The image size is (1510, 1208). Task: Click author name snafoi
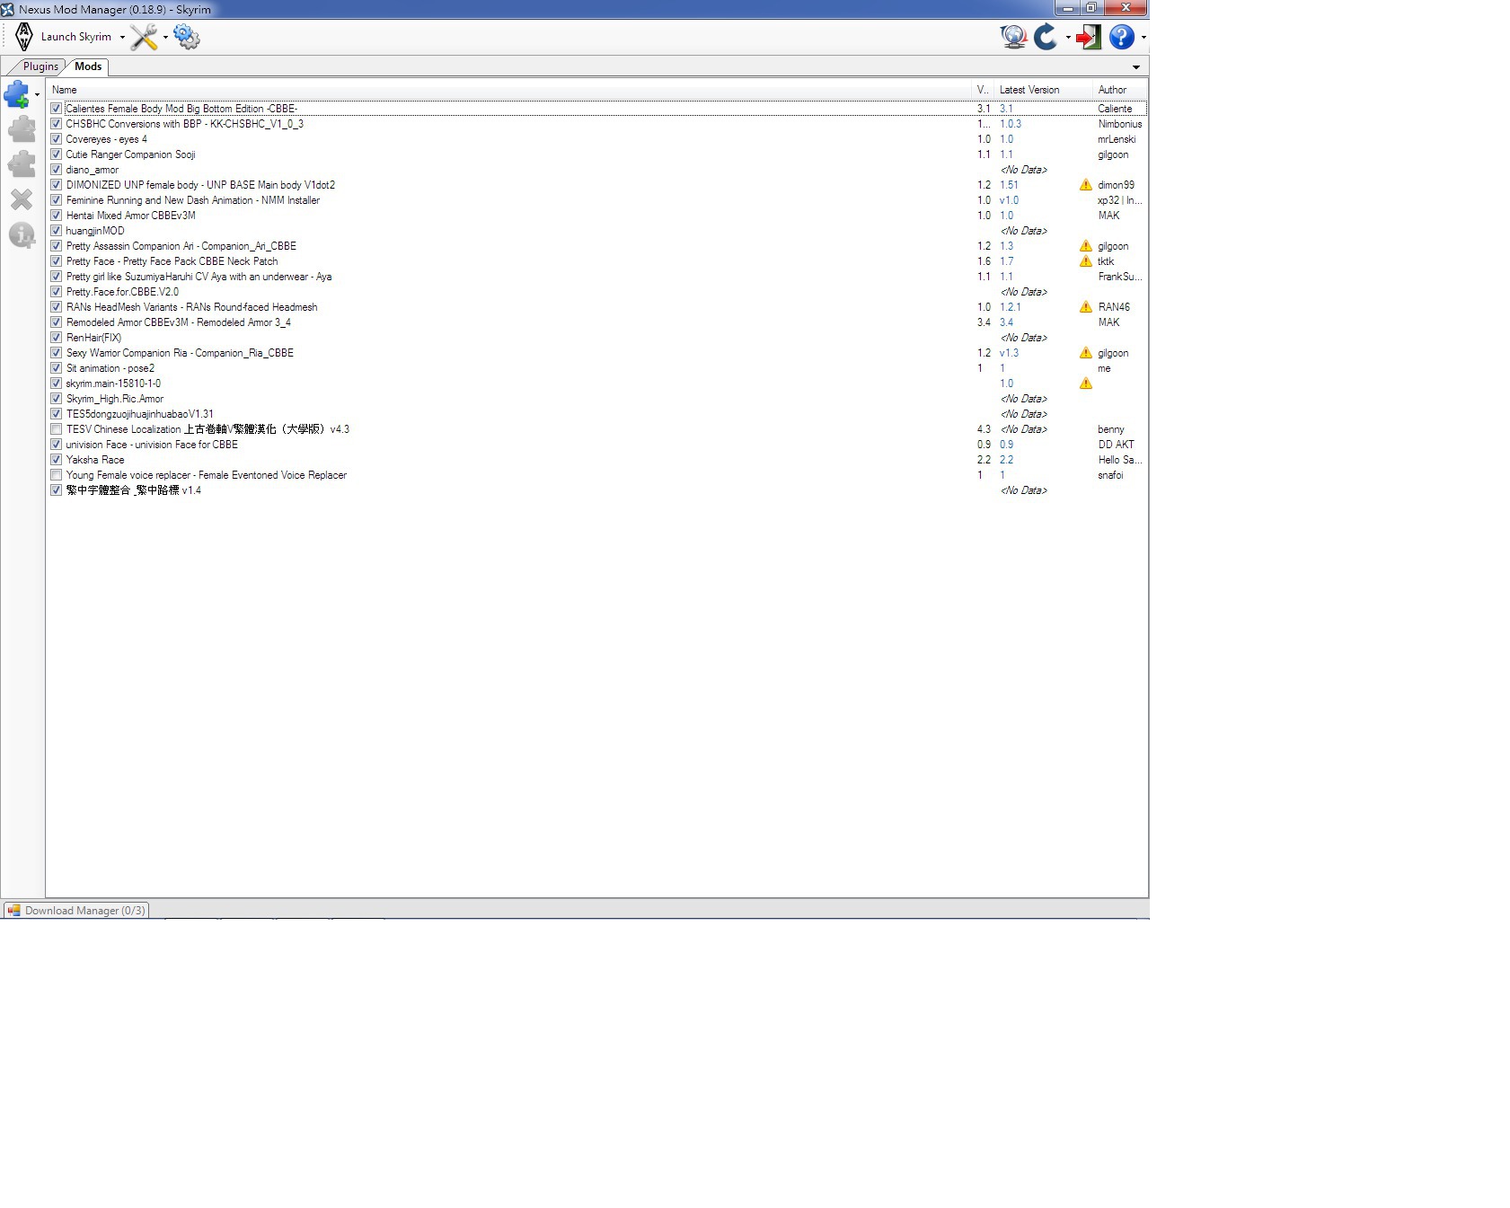tap(1110, 475)
